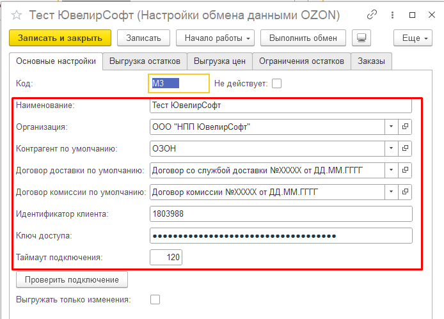The image size is (444, 319).
Task: Copy link to this form
Action: (372, 15)
